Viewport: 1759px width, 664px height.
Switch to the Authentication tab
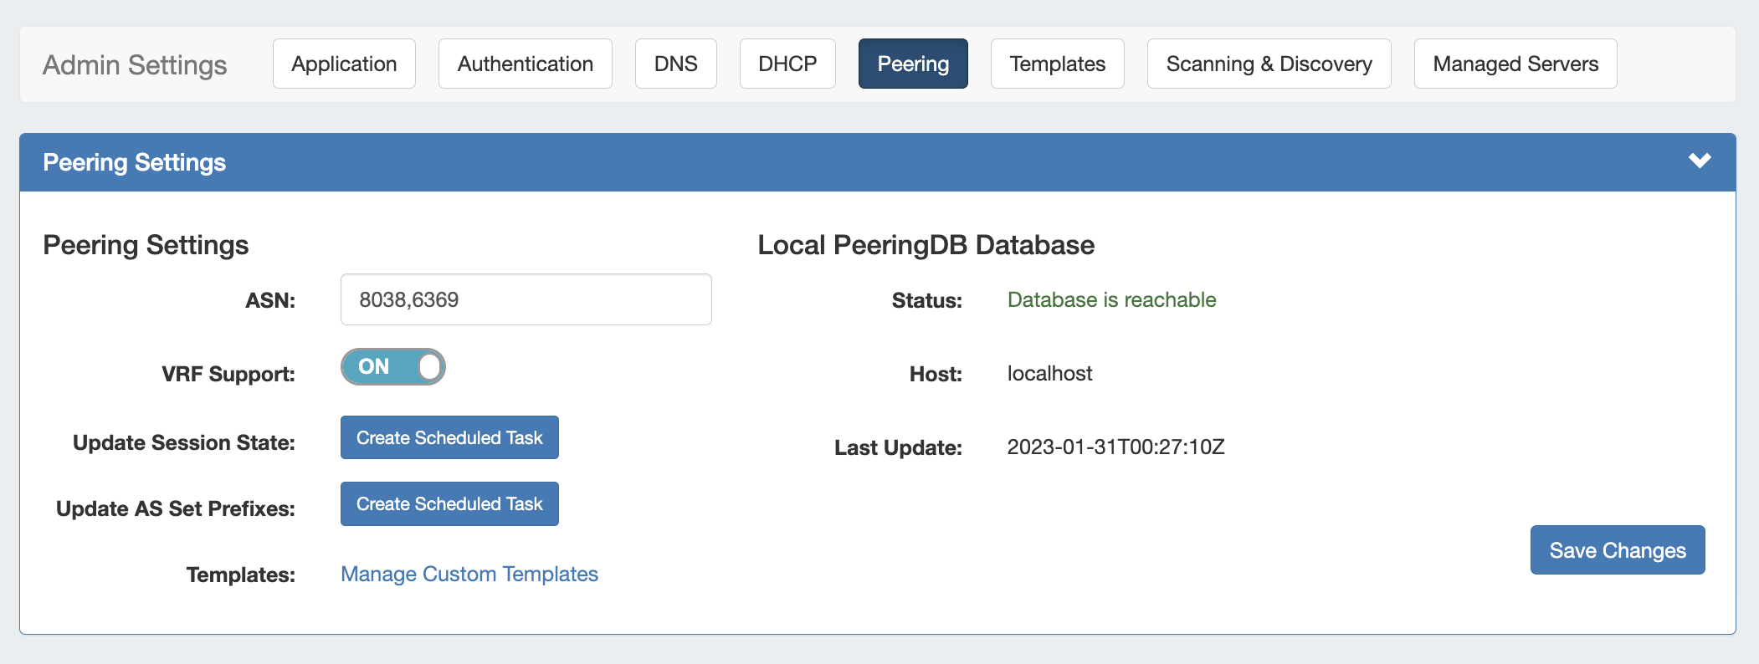(x=525, y=64)
